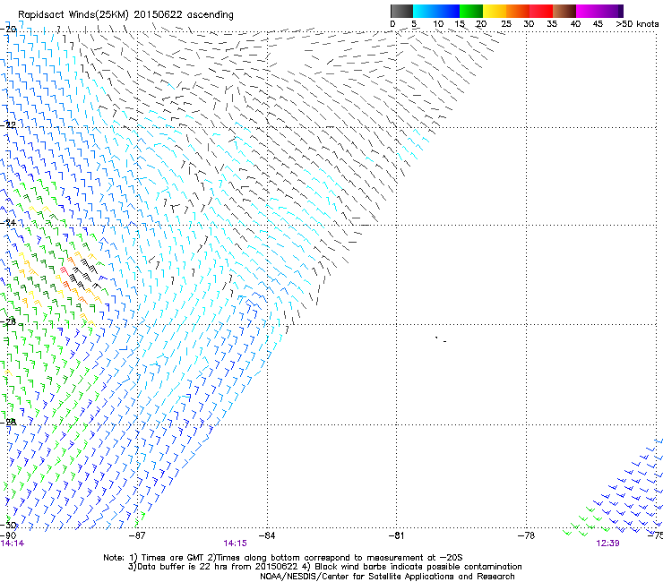Click the '-87' longitude axis label

[x=137, y=535]
